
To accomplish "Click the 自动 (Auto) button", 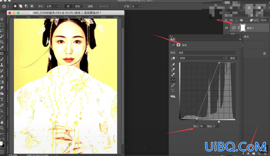I will pos(232,58).
